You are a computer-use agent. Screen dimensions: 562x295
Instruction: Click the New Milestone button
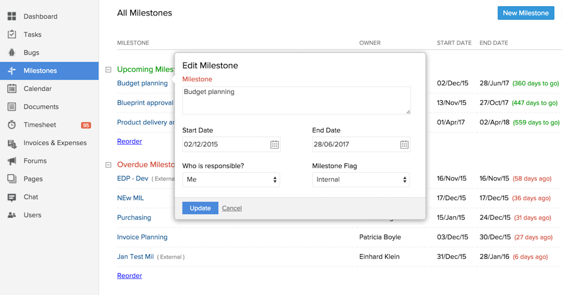point(525,13)
